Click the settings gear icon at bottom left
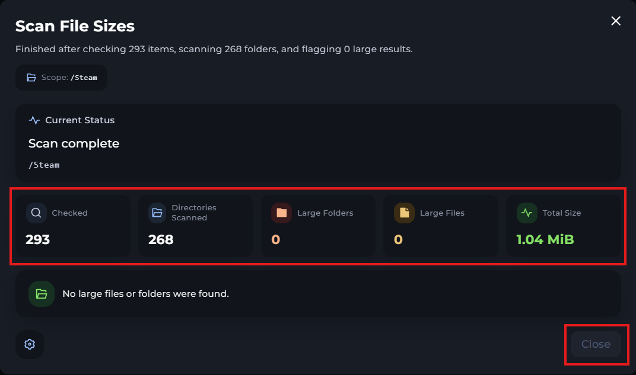This screenshot has width=636, height=375. pyautogui.click(x=30, y=344)
